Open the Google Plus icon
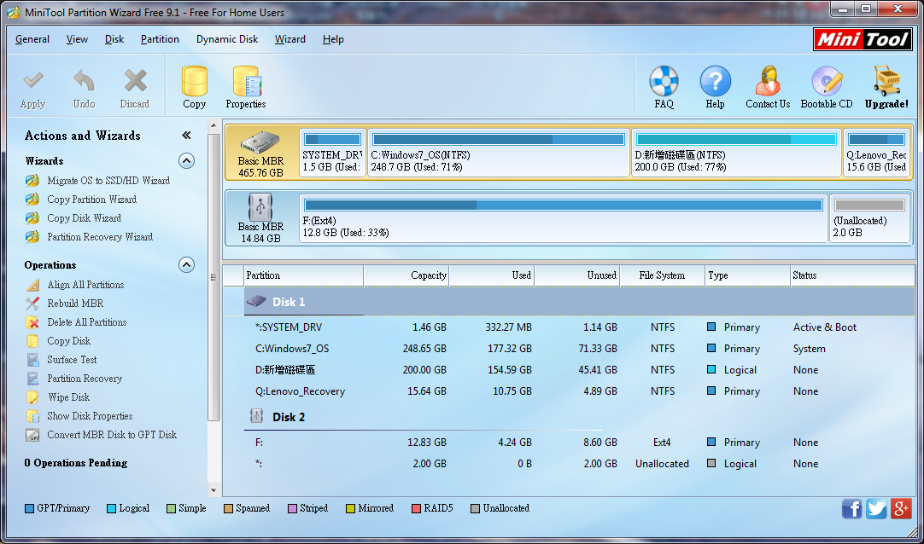Image resolution: width=924 pixels, height=544 pixels. pyautogui.click(x=901, y=508)
